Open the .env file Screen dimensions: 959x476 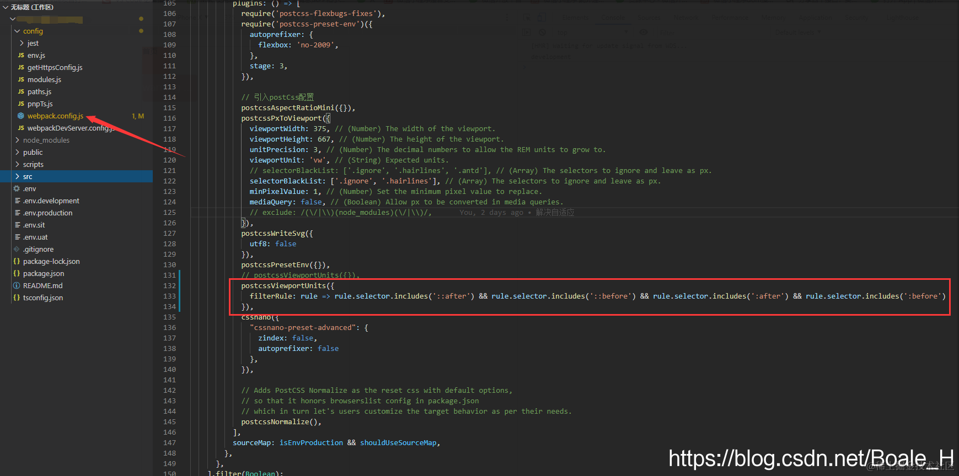click(x=30, y=188)
